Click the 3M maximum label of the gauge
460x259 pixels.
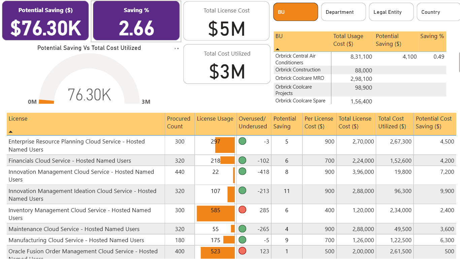(x=146, y=102)
